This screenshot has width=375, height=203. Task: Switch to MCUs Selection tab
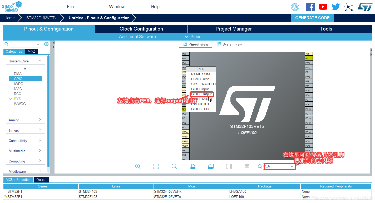click(x=18, y=180)
